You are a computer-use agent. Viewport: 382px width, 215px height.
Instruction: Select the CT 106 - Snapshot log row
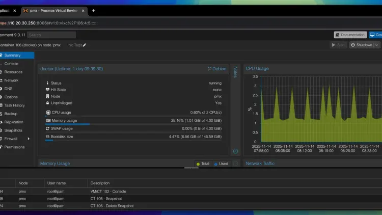click(191, 198)
